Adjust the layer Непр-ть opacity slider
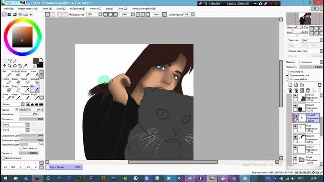This screenshot has height=182, width=324. (311, 67)
